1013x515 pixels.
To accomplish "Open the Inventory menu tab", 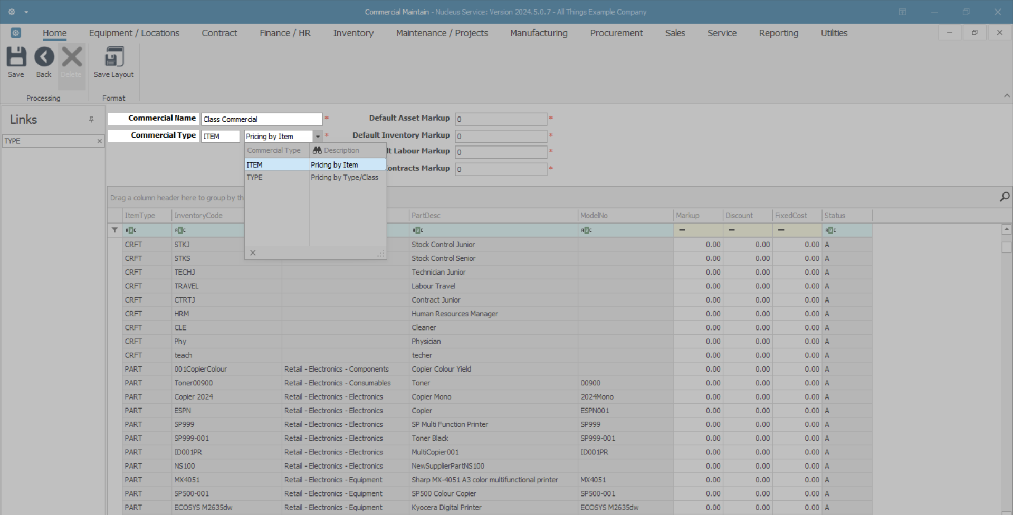I will click(x=353, y=33).
